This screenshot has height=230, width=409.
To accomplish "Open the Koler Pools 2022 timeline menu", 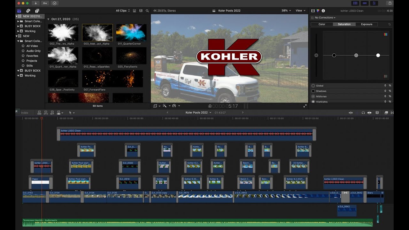I will [x=198, y=112].
